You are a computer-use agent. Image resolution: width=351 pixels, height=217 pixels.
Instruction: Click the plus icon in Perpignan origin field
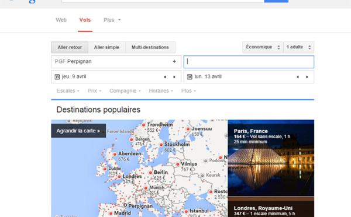tap(174, 61)
